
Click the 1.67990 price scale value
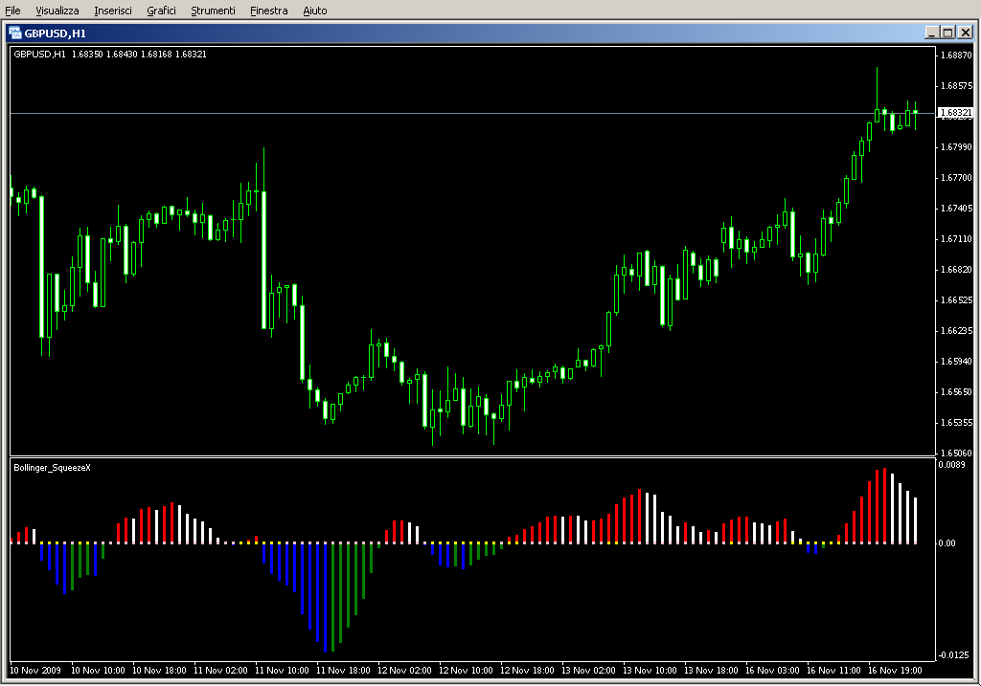956,146
